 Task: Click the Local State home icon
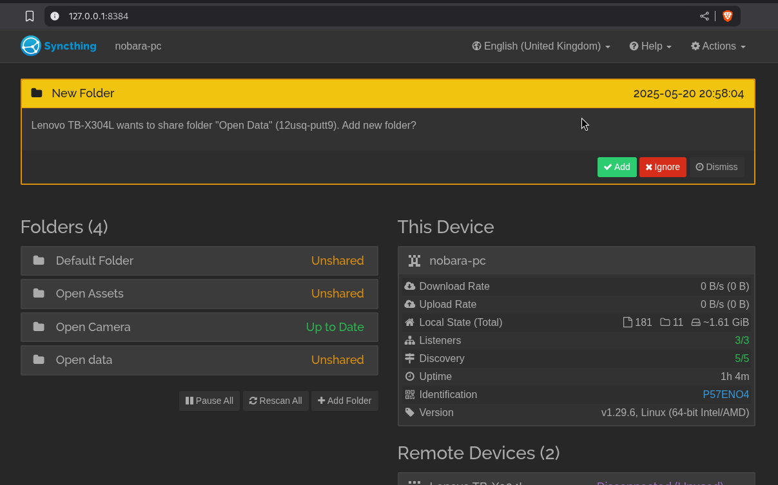[410, 322]
